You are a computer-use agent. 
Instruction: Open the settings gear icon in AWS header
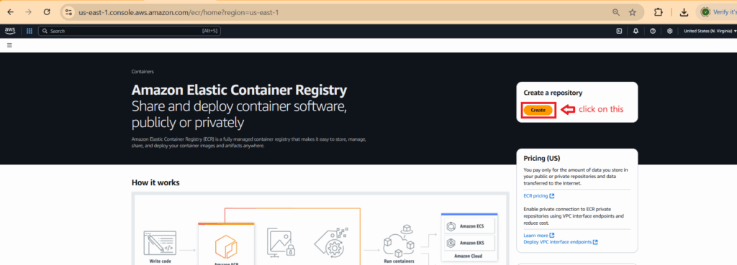[x=669, y=31]
